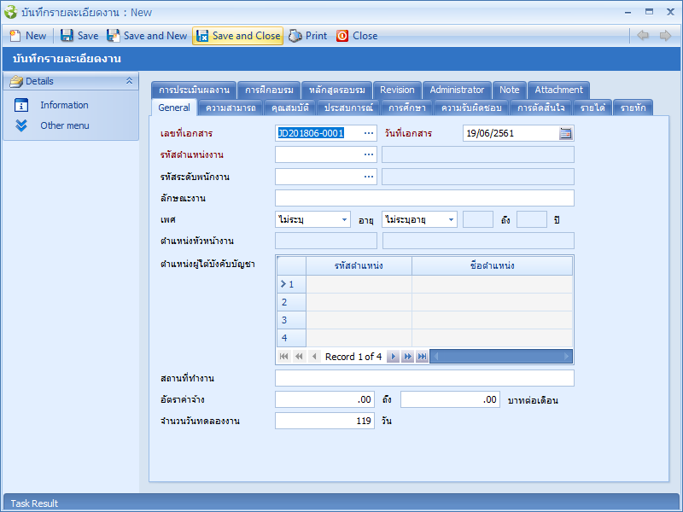Click the จำนวนวันทดลองงาน field showing 119

tap(324, 421)
